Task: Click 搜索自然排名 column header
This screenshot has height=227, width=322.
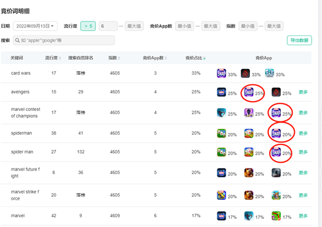Action: point(81,58)
